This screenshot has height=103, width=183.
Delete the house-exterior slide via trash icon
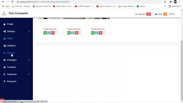tap(77, 33)
